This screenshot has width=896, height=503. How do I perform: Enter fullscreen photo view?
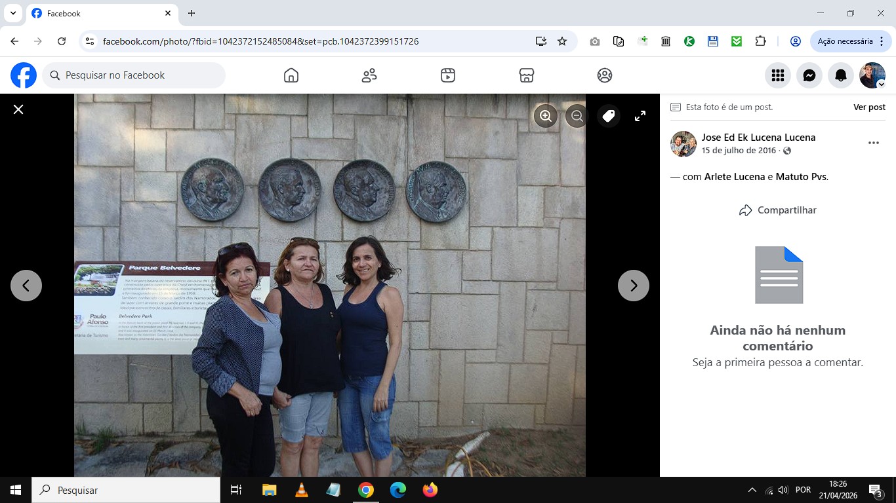[x=640, y=116]
